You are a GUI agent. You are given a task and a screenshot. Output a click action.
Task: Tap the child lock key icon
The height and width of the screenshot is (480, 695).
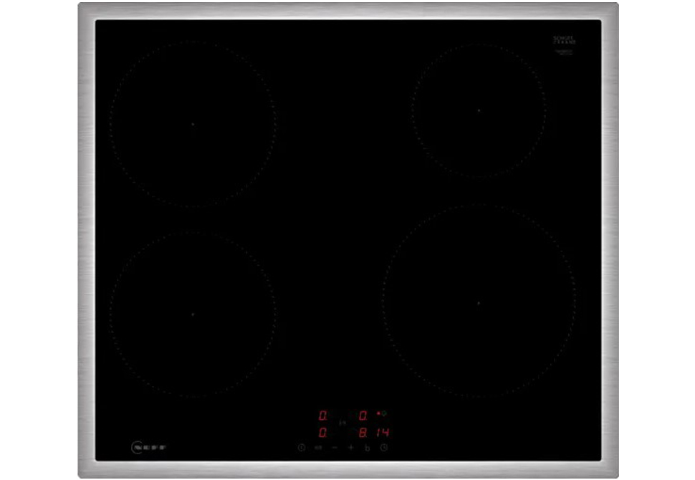318,448
